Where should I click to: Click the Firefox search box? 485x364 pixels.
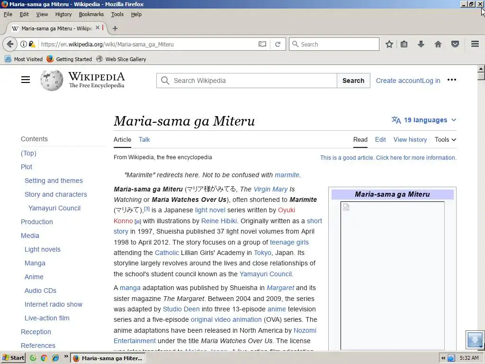[x=334, y=44]
